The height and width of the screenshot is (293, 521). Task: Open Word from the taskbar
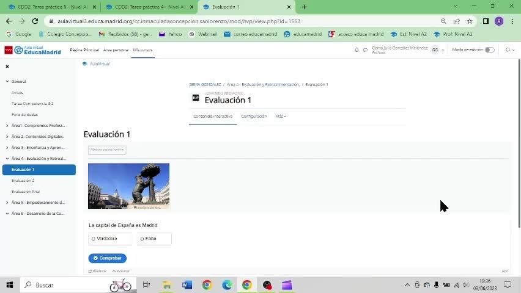click(x=187, y=285)
